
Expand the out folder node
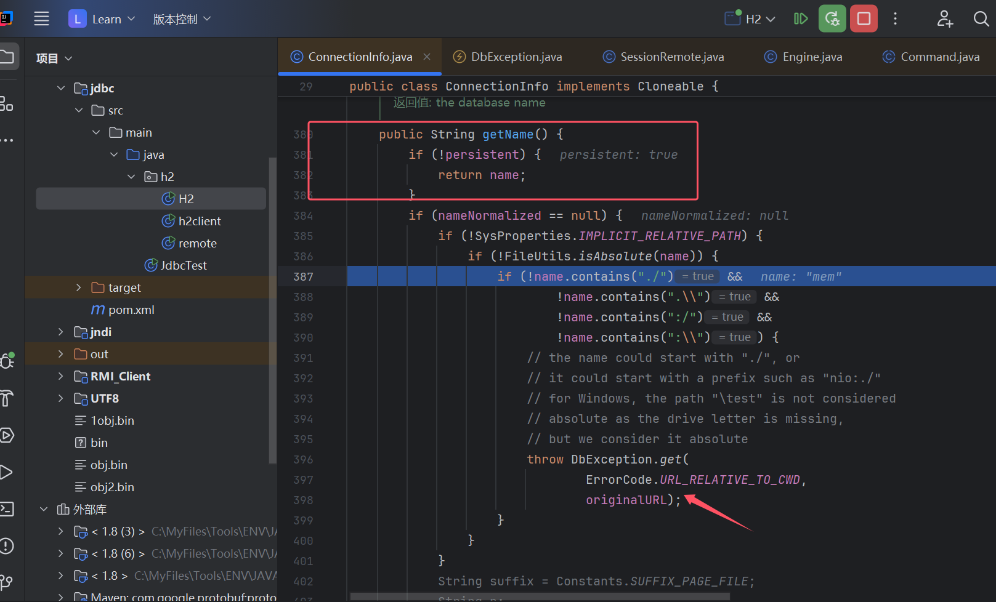tap(61, 354)
